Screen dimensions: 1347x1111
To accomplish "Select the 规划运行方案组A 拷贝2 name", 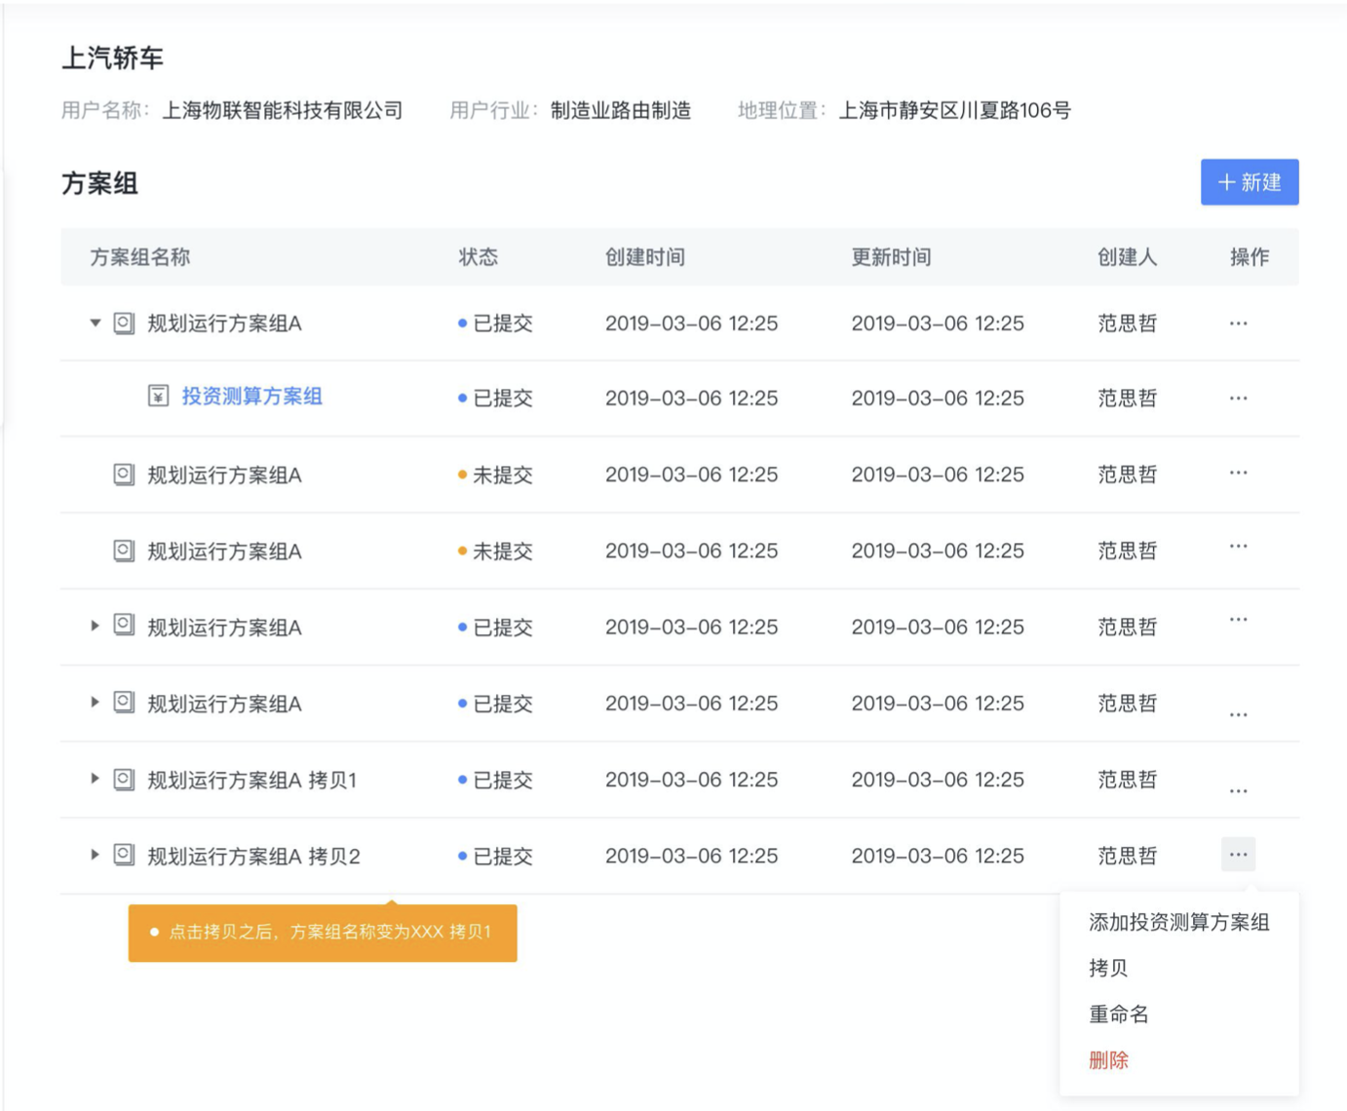I will (x=253, y=856).
